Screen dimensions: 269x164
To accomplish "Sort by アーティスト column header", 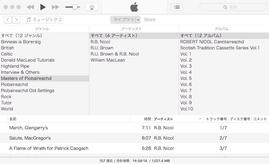I will tap(177, 119).
